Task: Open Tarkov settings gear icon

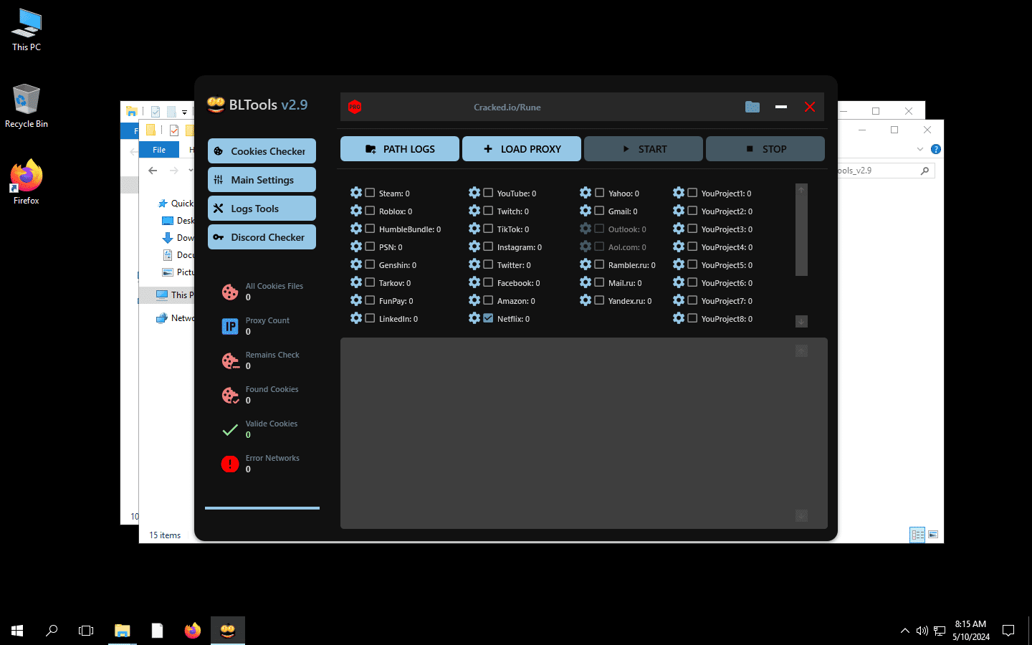Action: (356, 282)
